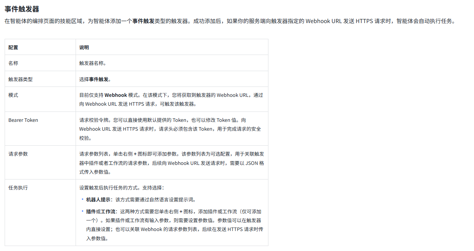474x251 pixels.
Task: Click the 选择事件触发。 description text
Action: point(95,79)
